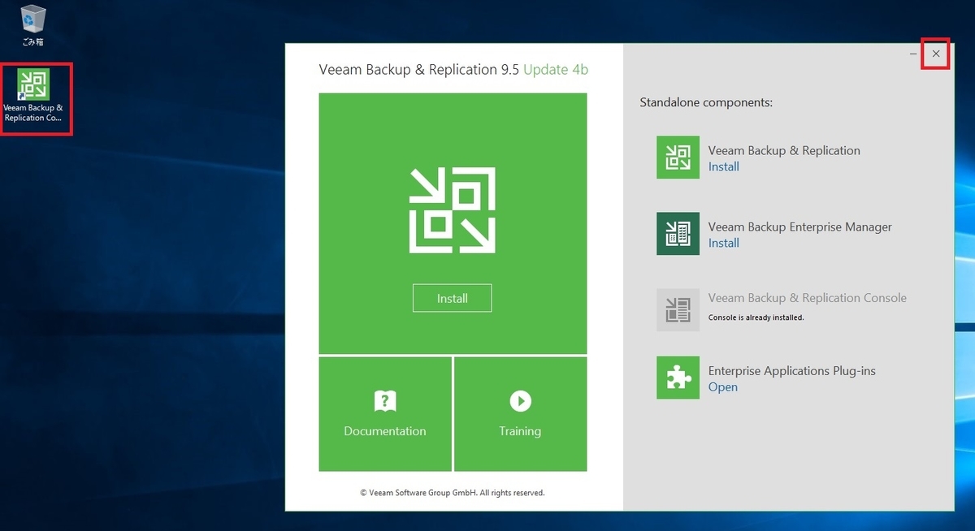Click the Veeam Backup & Replication component icon
Image resolution: width=975 pixels, height=531 pixels.
[678, 158]
